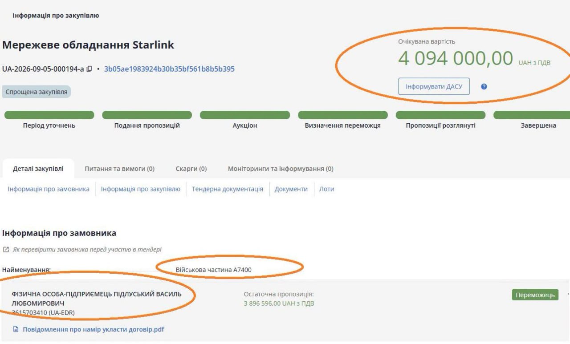Copy the tender ID UA-2026-09-05-000194-a with copy icon
The height and width of the screenshot is (344, 570).
[89, 69]
